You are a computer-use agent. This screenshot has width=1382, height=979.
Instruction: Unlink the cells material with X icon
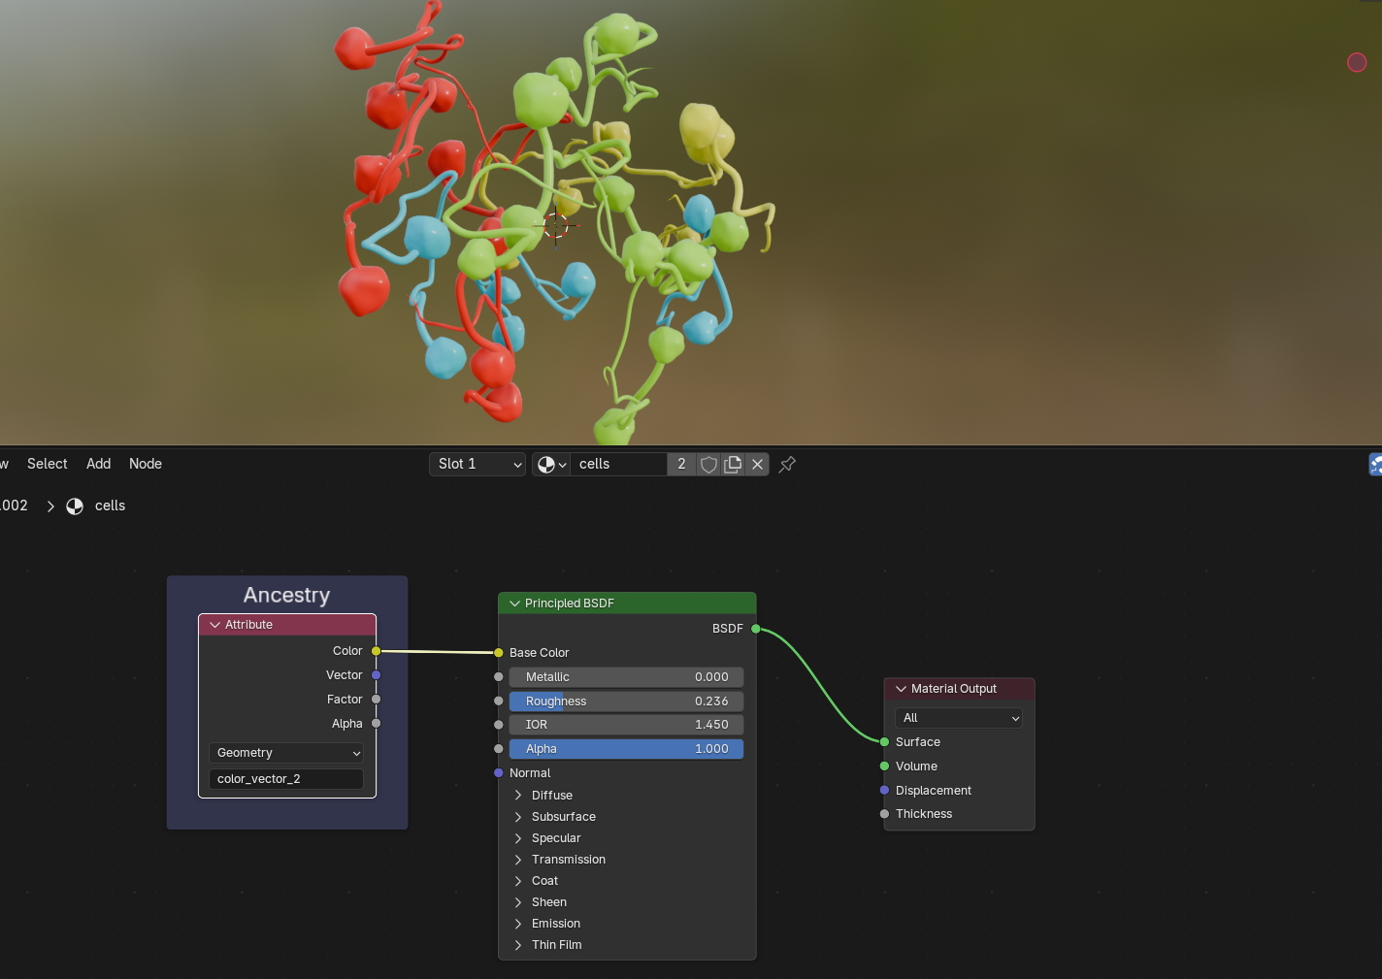coord(757,465)
